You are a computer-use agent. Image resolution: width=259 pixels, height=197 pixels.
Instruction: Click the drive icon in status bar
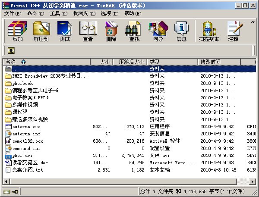(7, 191)
